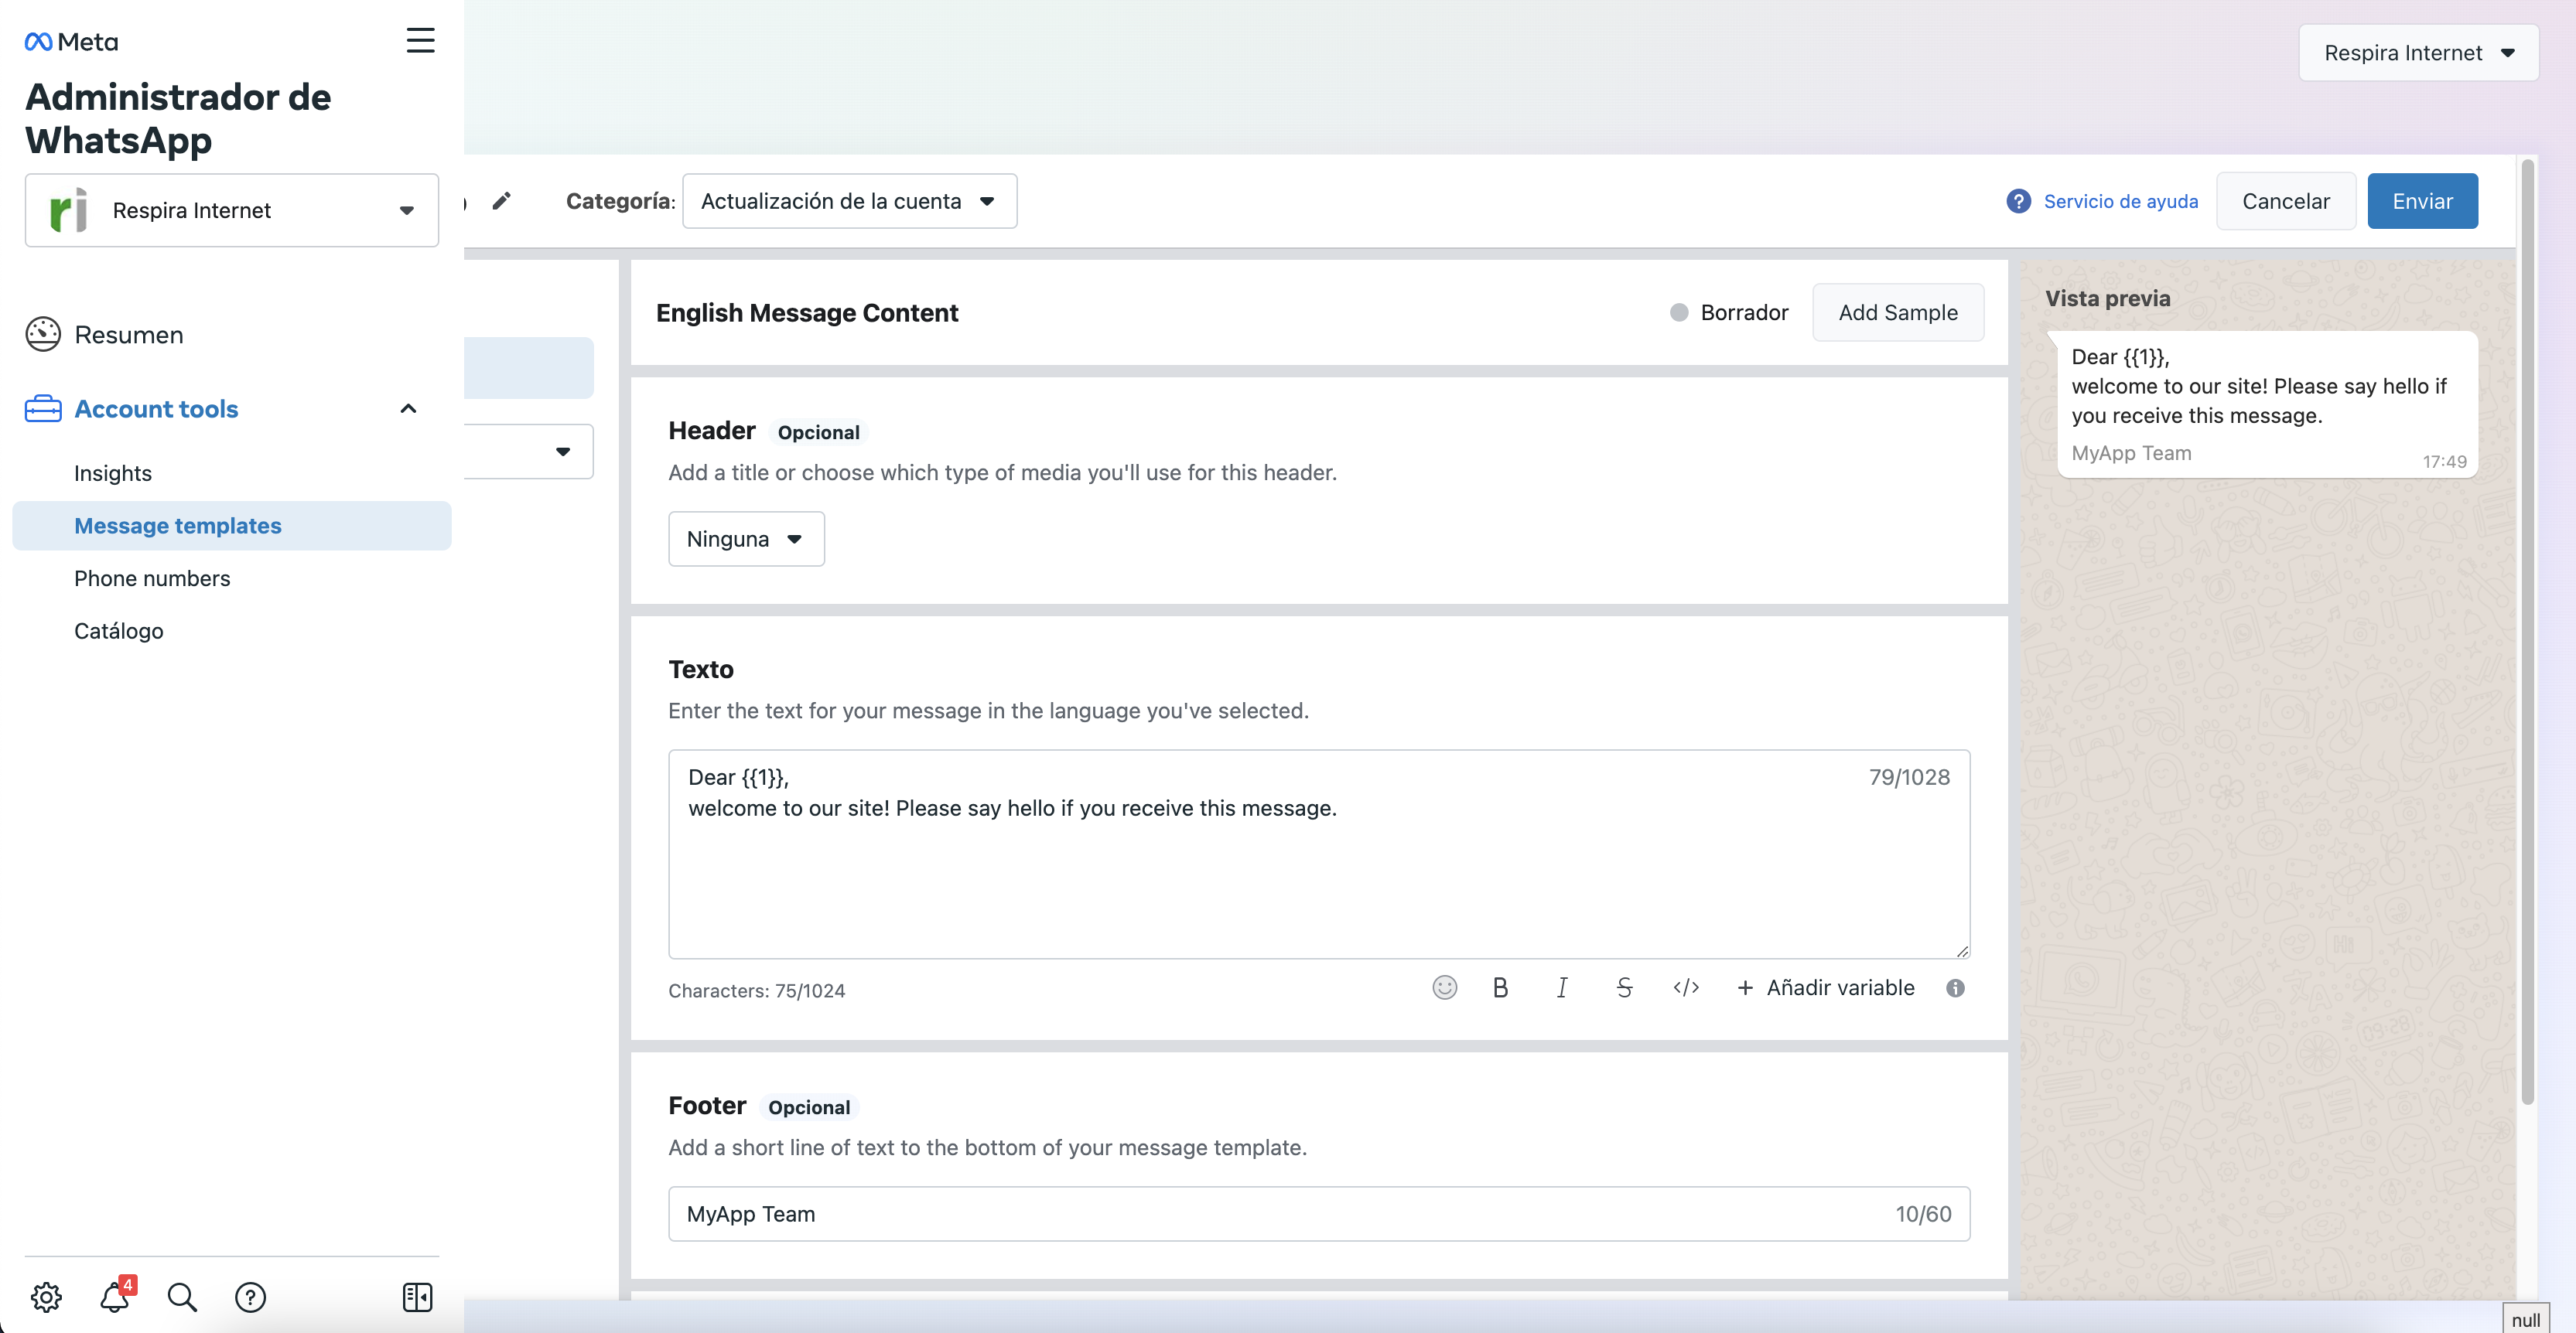Open the Ninguna header type dropdown
This screenshot has width=2576, height=1333.
point(746,539)
